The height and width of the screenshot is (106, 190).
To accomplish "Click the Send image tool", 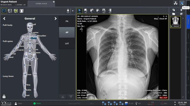I will coord(110,11).
